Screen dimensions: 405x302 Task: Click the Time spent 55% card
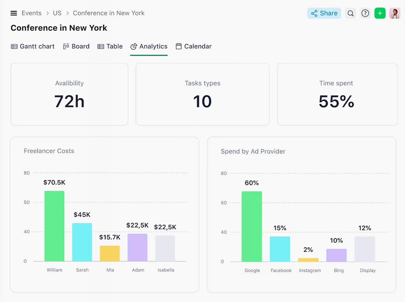(337, 94)
